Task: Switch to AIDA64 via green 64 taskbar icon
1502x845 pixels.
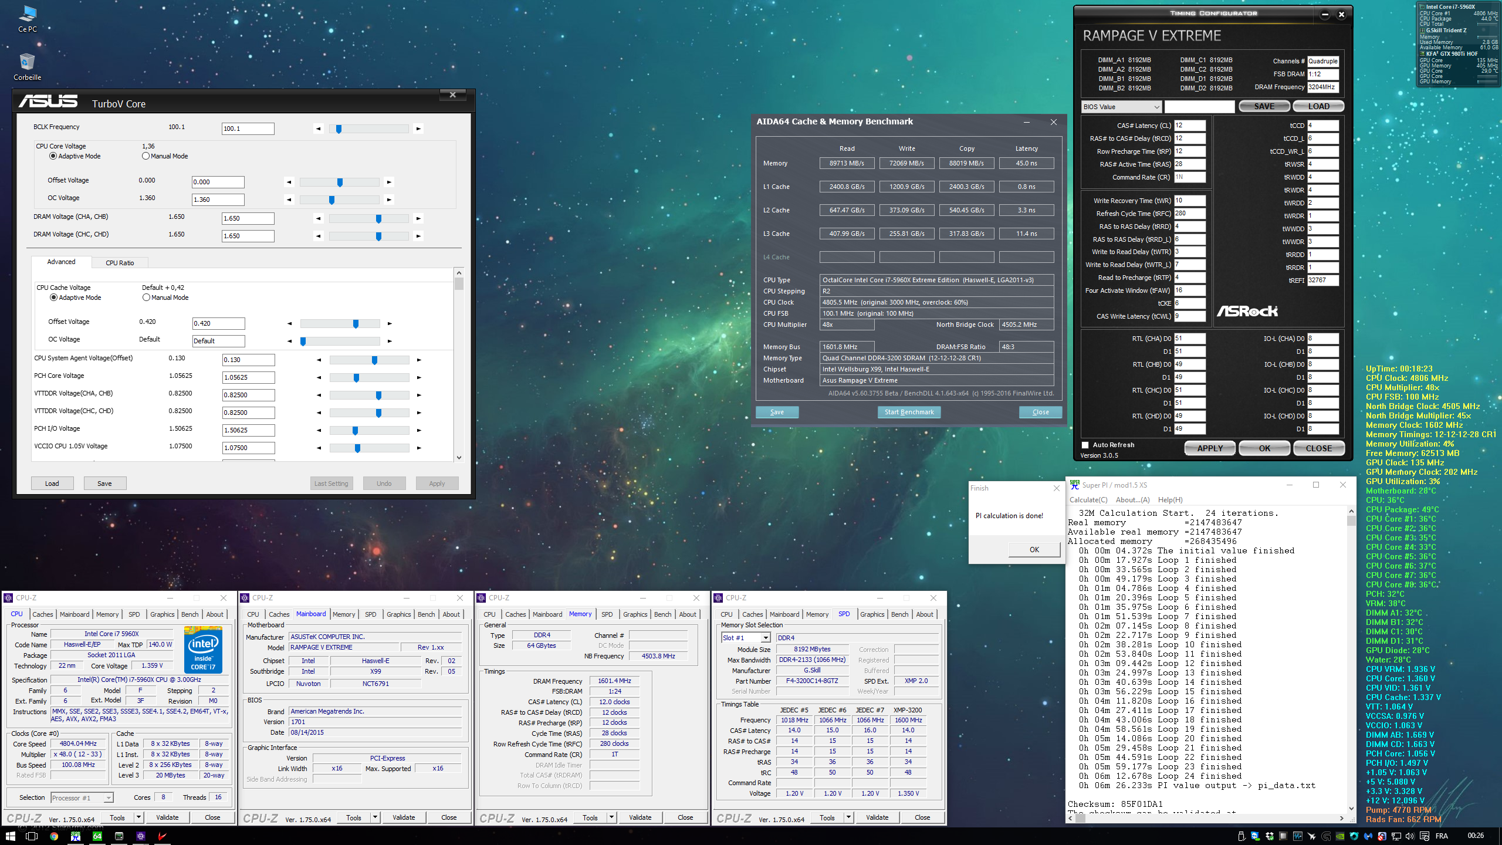Action: [97, 836]
